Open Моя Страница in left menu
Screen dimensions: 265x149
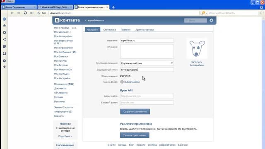coord(62,28)
